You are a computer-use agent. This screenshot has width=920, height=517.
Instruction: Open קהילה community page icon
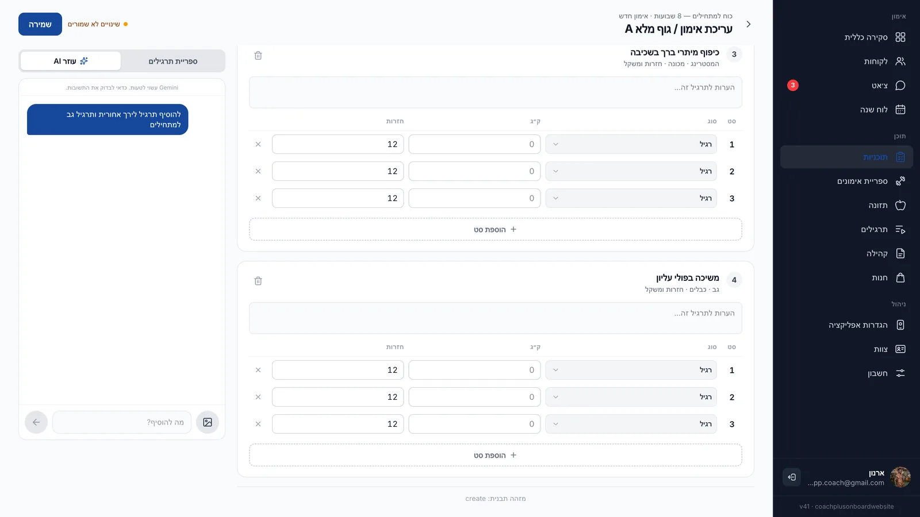click(900, 254)
